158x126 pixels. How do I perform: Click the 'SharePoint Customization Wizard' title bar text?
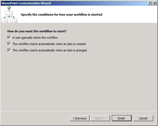pyautogui.click(x=26, y=3)
